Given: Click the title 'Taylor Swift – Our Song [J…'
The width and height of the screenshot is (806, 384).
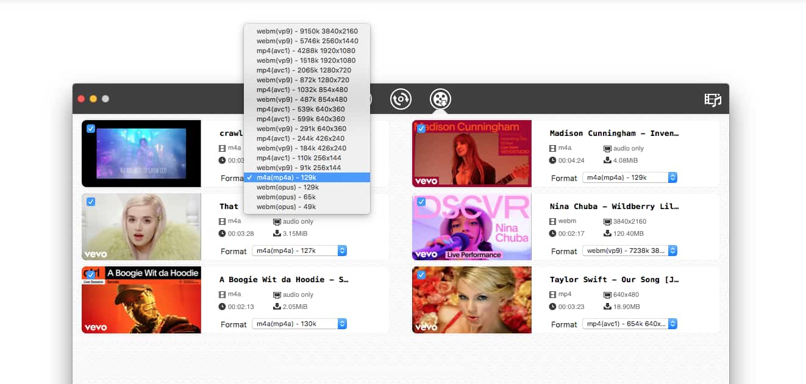Looking at the screenshot, I should [614, 279].
